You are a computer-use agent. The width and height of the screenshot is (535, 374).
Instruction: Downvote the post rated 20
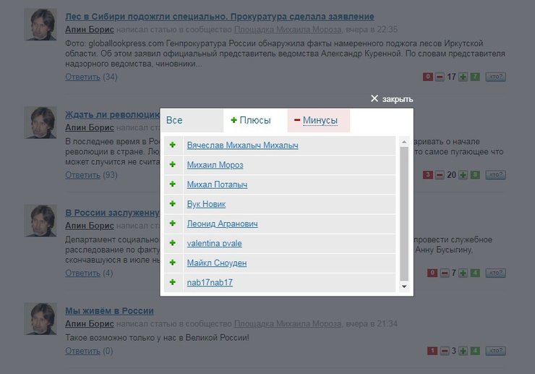pyautogui.click(x=440, y=175)
